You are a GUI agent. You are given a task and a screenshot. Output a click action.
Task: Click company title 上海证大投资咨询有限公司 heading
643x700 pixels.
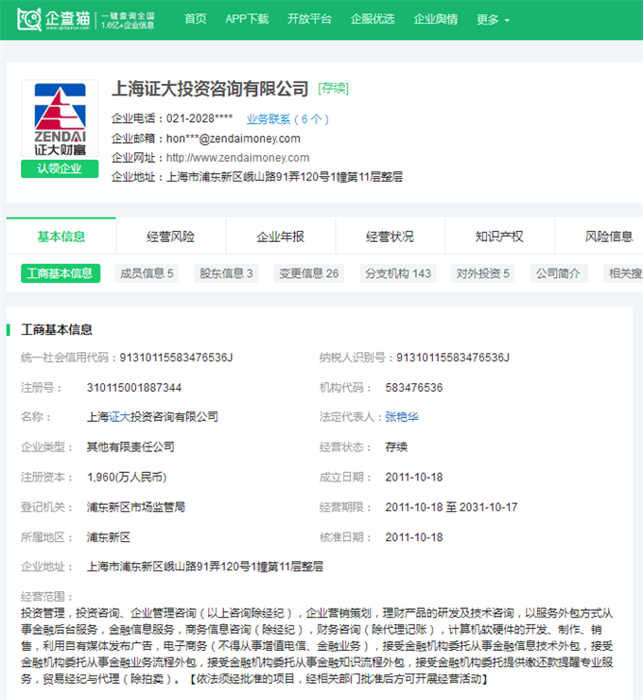pyautogui.click(x=210, y=89)
